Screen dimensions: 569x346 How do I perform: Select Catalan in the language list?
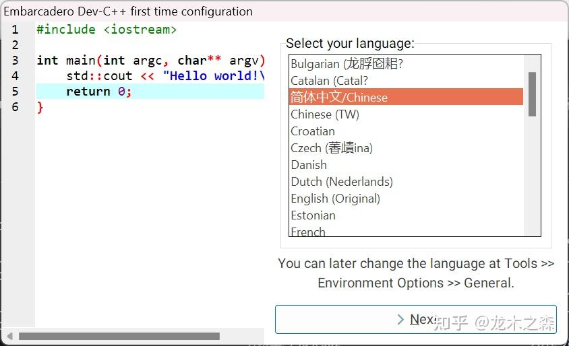click(x=406, y=80)
